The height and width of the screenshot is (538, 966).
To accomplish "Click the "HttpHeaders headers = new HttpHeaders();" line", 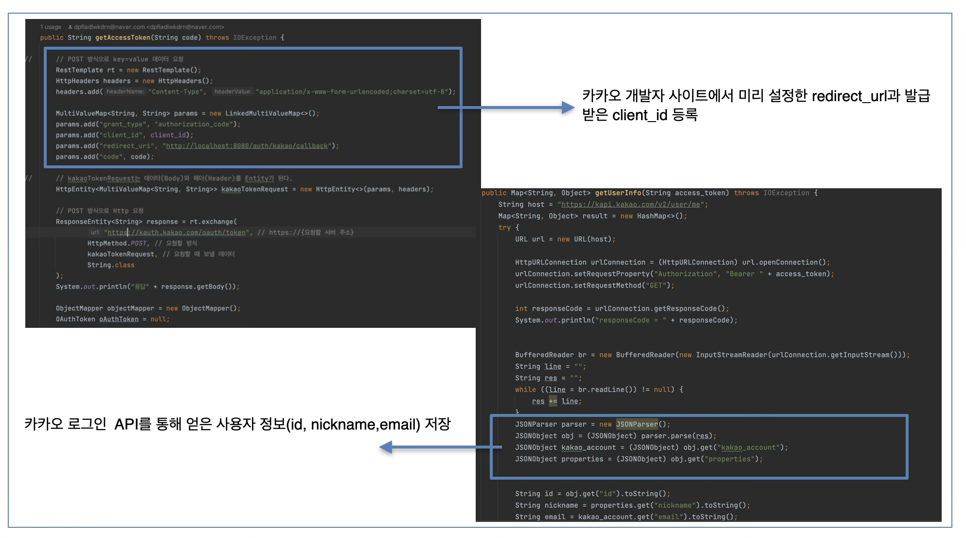I will (x=134, y=81).
